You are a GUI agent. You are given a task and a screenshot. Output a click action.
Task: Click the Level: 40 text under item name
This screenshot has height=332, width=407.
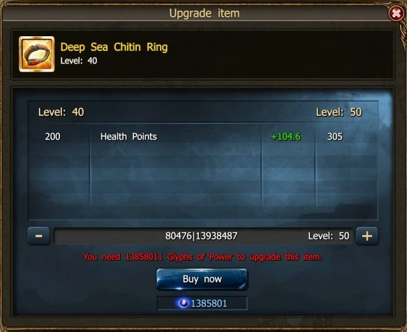(x=79, y=61)
